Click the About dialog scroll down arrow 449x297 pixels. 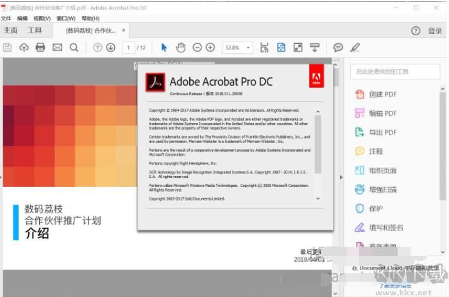(318, 198)
